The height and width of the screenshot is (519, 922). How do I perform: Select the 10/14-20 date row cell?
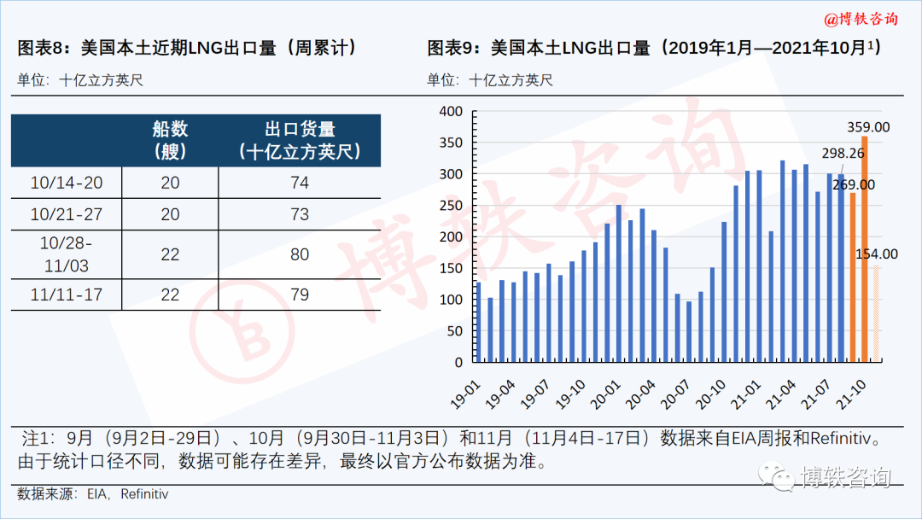click(66, 183)
